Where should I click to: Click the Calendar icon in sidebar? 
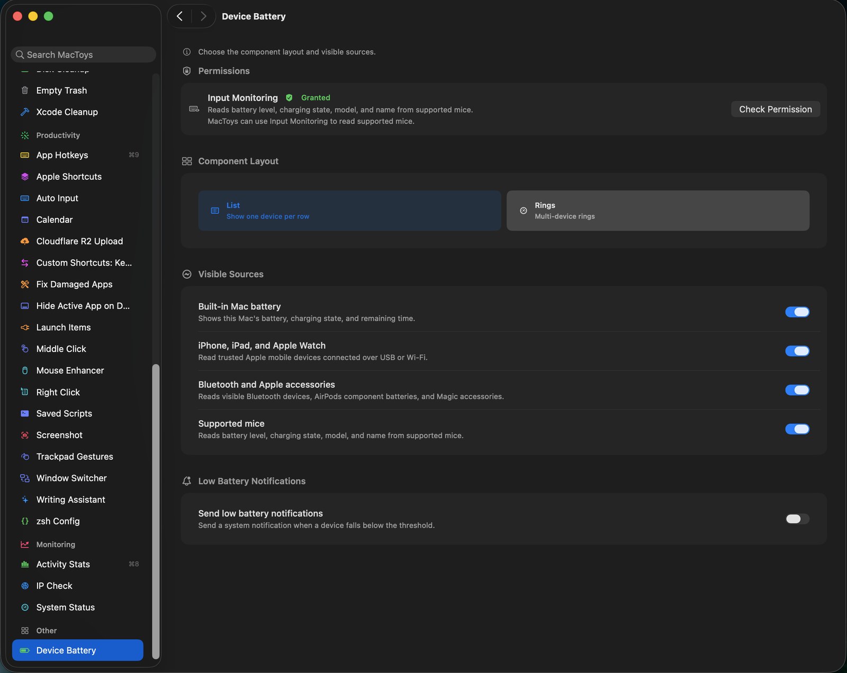point(25,220)
